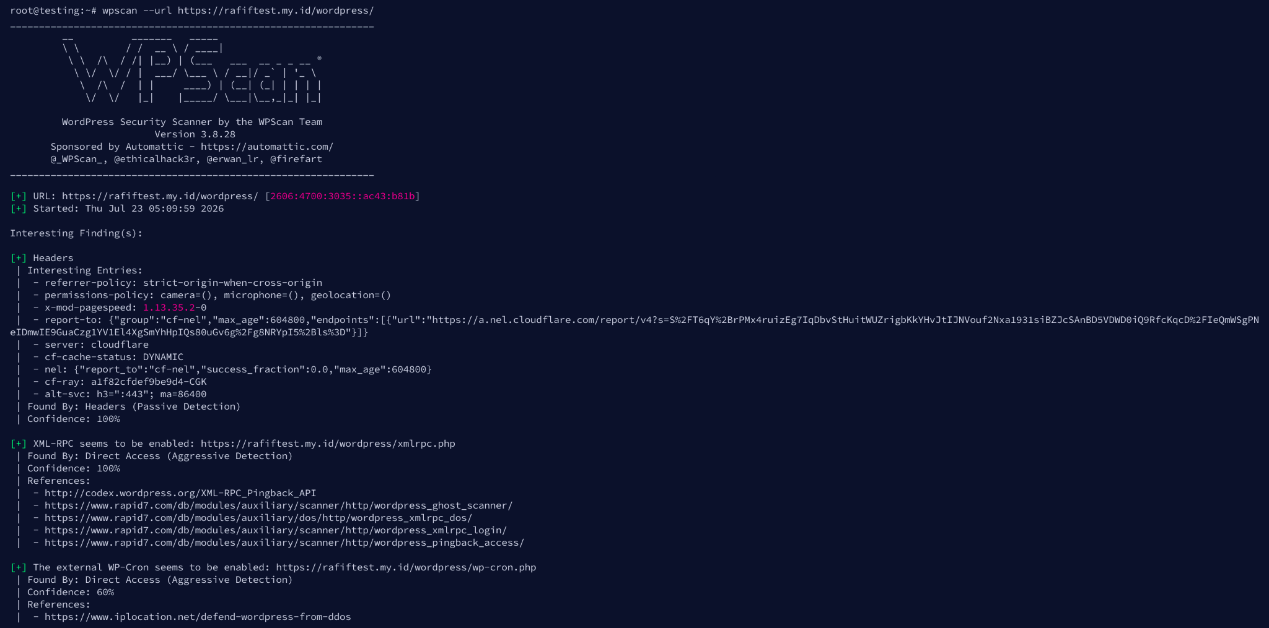Open the wp-cron.php URL
The width and height of the screenshot is (1269, 628).
point(406,567)
